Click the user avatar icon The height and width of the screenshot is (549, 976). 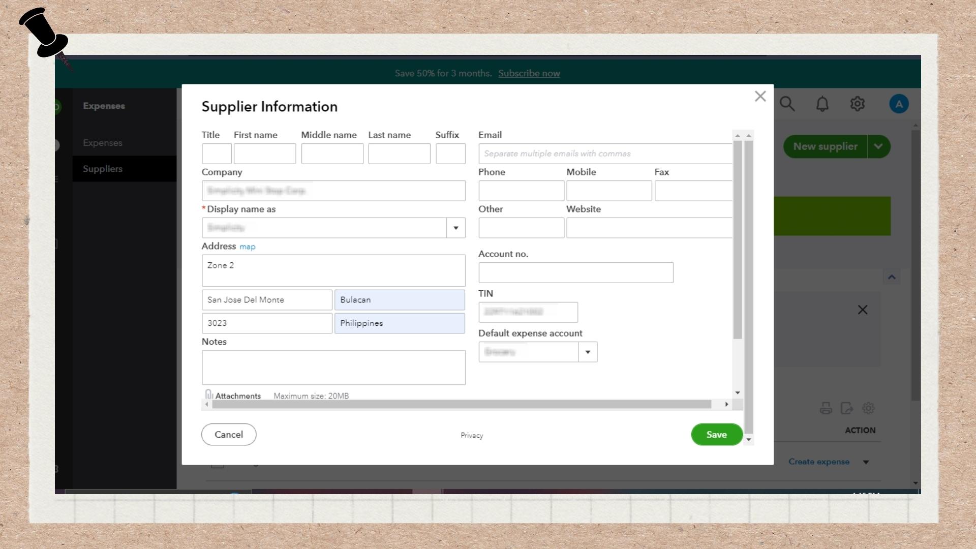tap(898, 104)
